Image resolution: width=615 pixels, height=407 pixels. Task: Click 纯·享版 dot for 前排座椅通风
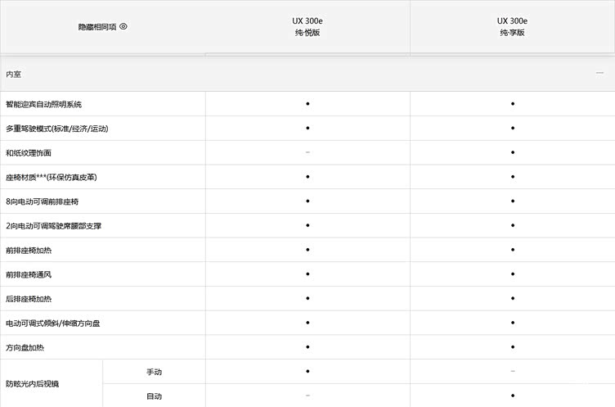click(513, 274)
